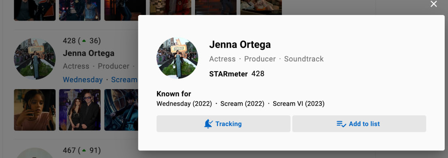This screenshot has width=448, height=158.
Task: Open Jenna Ortega's round profile photo in popup
Action: point(177,58)
